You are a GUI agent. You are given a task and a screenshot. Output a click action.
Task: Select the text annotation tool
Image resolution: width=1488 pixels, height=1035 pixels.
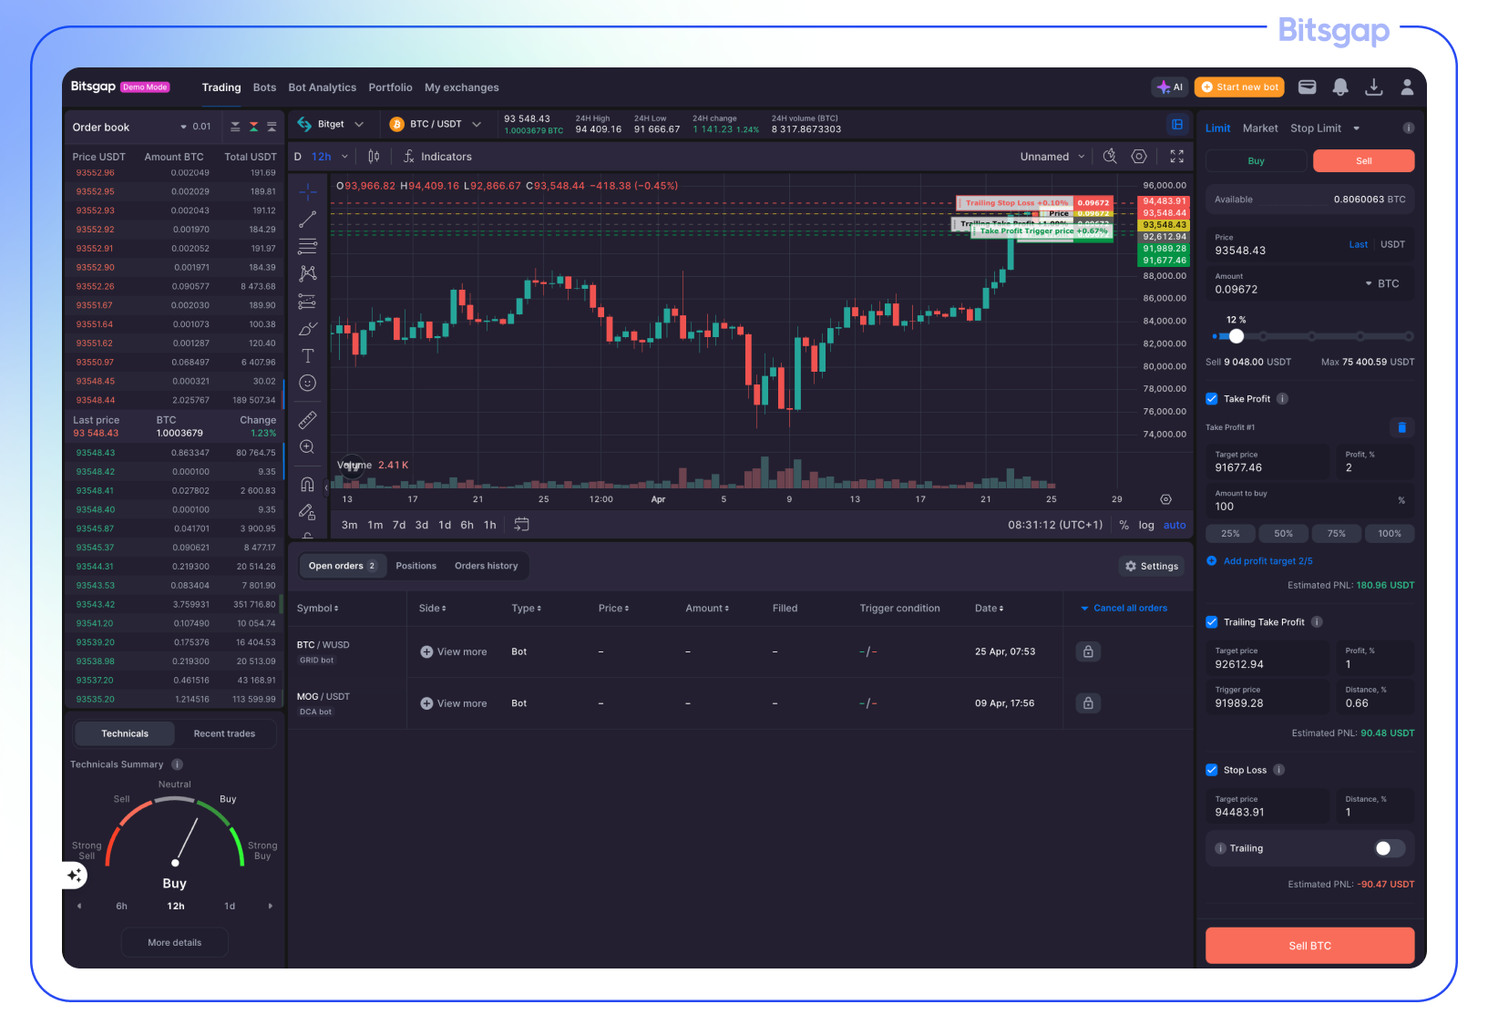pyautogui.click(x=308, y=356)
